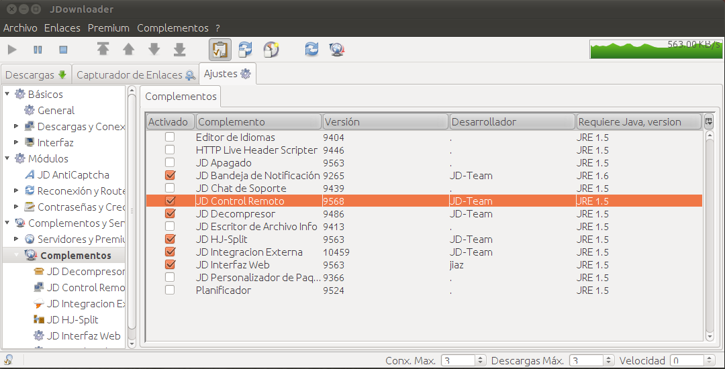Click the download speed graph
725x369 pixels.
[655, 50]
